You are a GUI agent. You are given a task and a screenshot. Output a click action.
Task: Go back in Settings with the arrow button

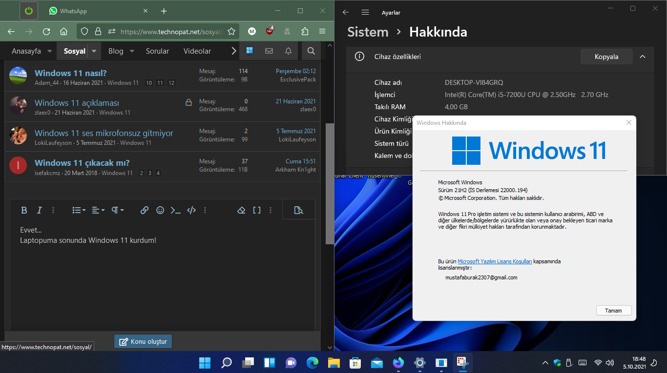[x=346, y=12]
